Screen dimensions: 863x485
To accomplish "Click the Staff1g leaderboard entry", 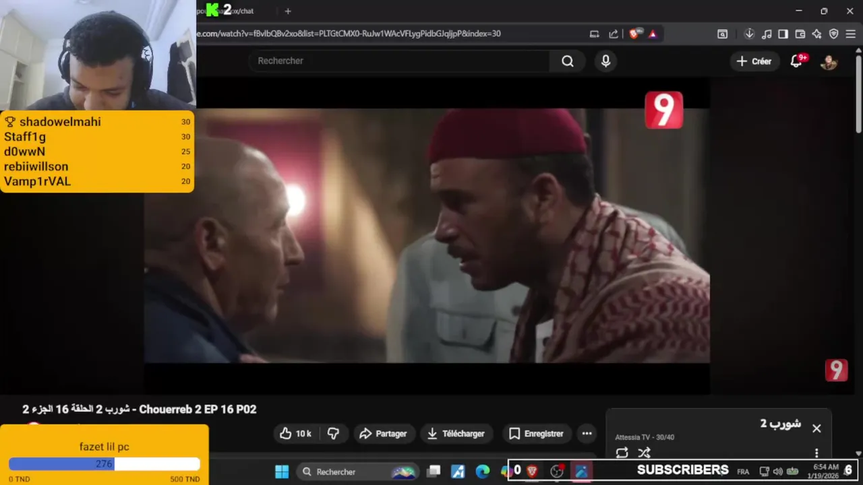I will point(97,137).
